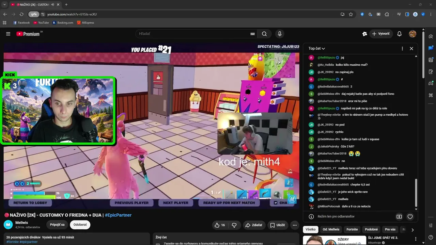This screenshot has height=245, width=436.
Task: Select the Pre vás filter chip
Action: (x=390, y=230)
